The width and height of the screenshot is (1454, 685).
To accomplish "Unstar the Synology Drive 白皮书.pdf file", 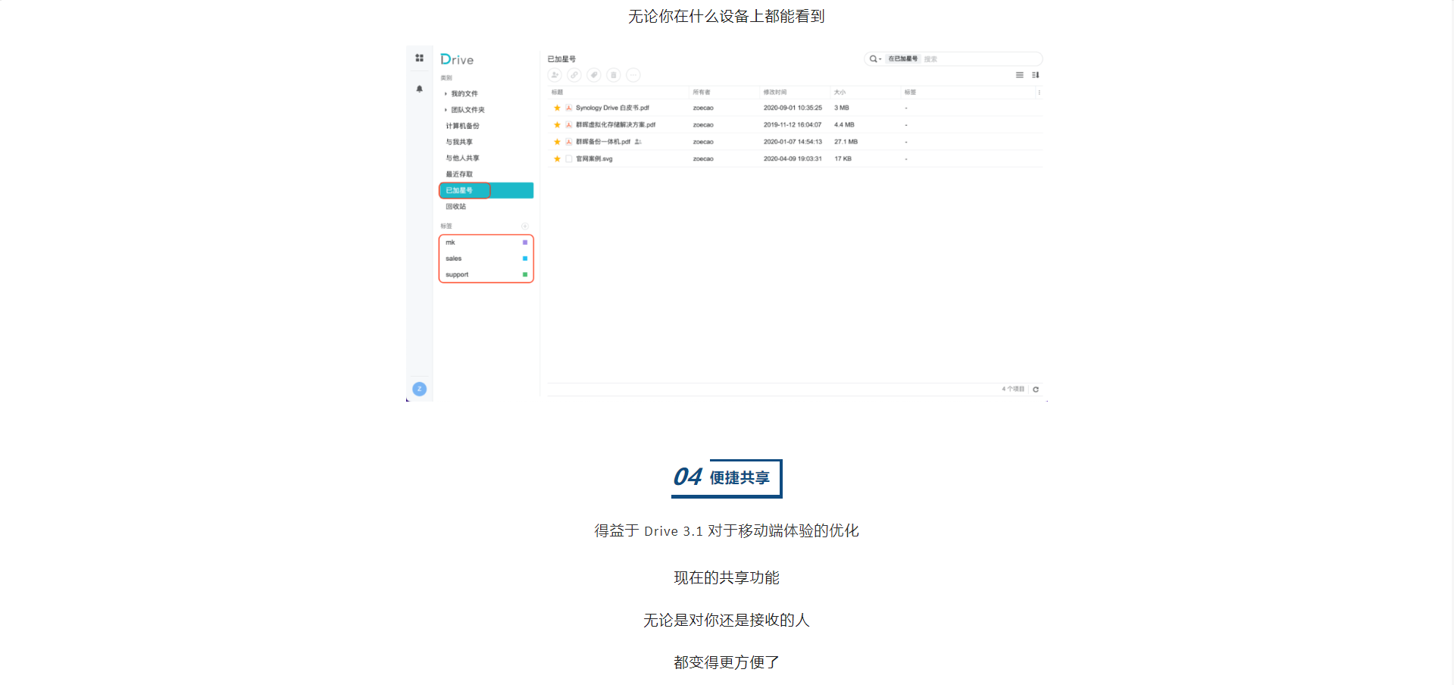I will (557, 108).
